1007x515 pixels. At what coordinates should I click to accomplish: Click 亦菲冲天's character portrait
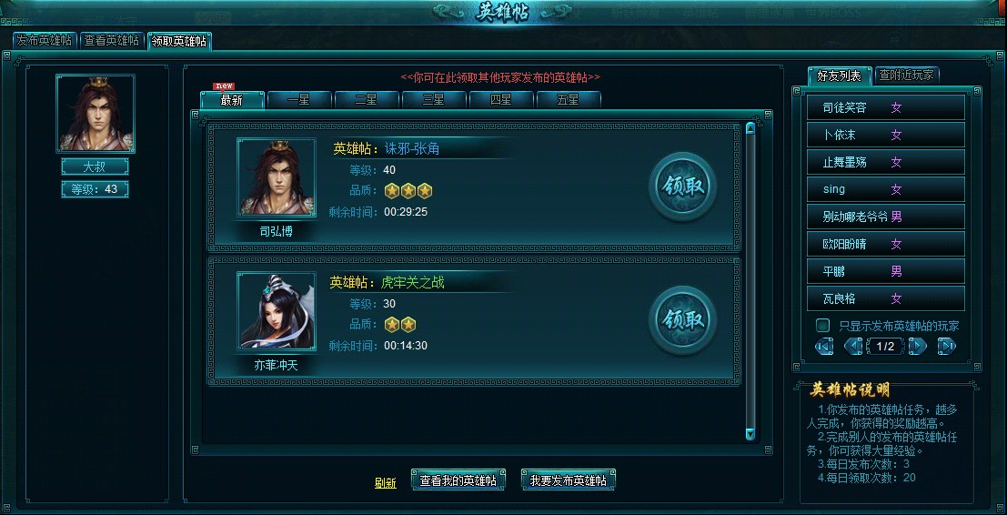[x=277, y=311]
